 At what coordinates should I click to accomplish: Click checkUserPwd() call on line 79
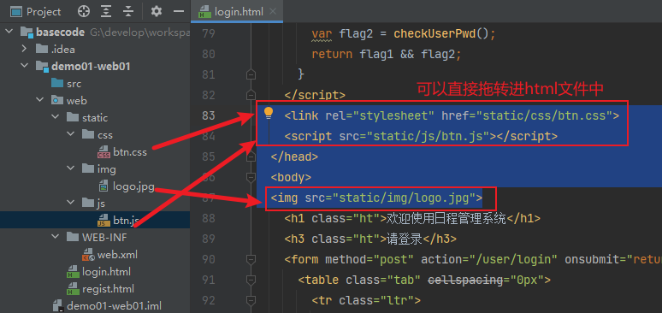tap(441, 33)
